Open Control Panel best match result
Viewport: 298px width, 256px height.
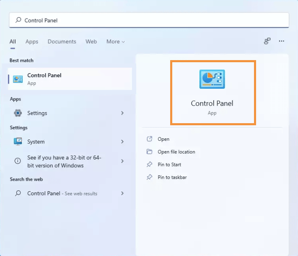click(x=70, y=79)
